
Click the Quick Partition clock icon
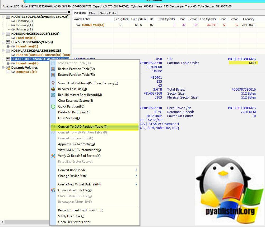[53, 106]
